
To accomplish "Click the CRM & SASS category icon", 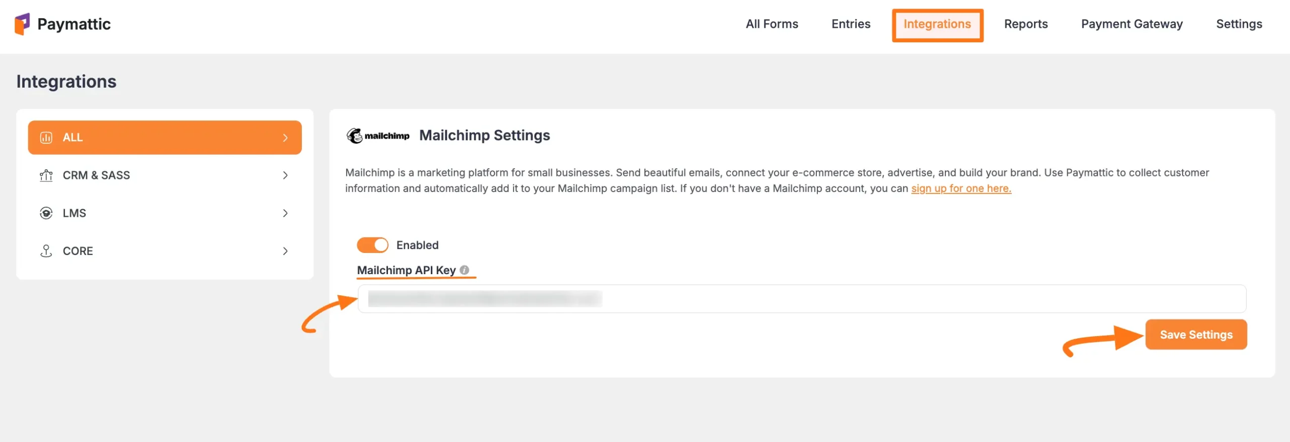I will [46, 175].
